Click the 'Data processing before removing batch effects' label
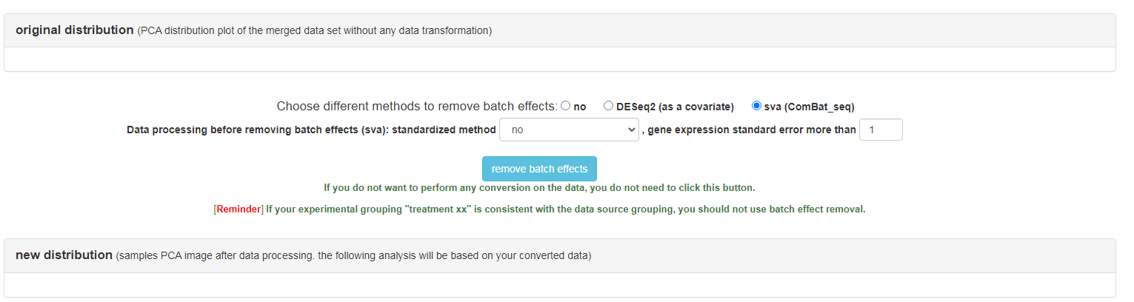 [311, 130]
